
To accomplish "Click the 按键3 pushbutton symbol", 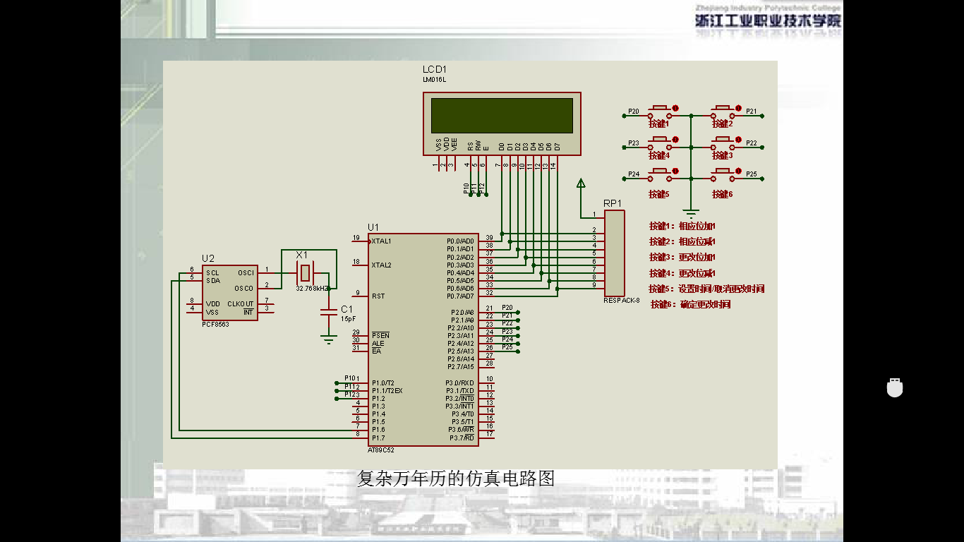I will (723, 143).
